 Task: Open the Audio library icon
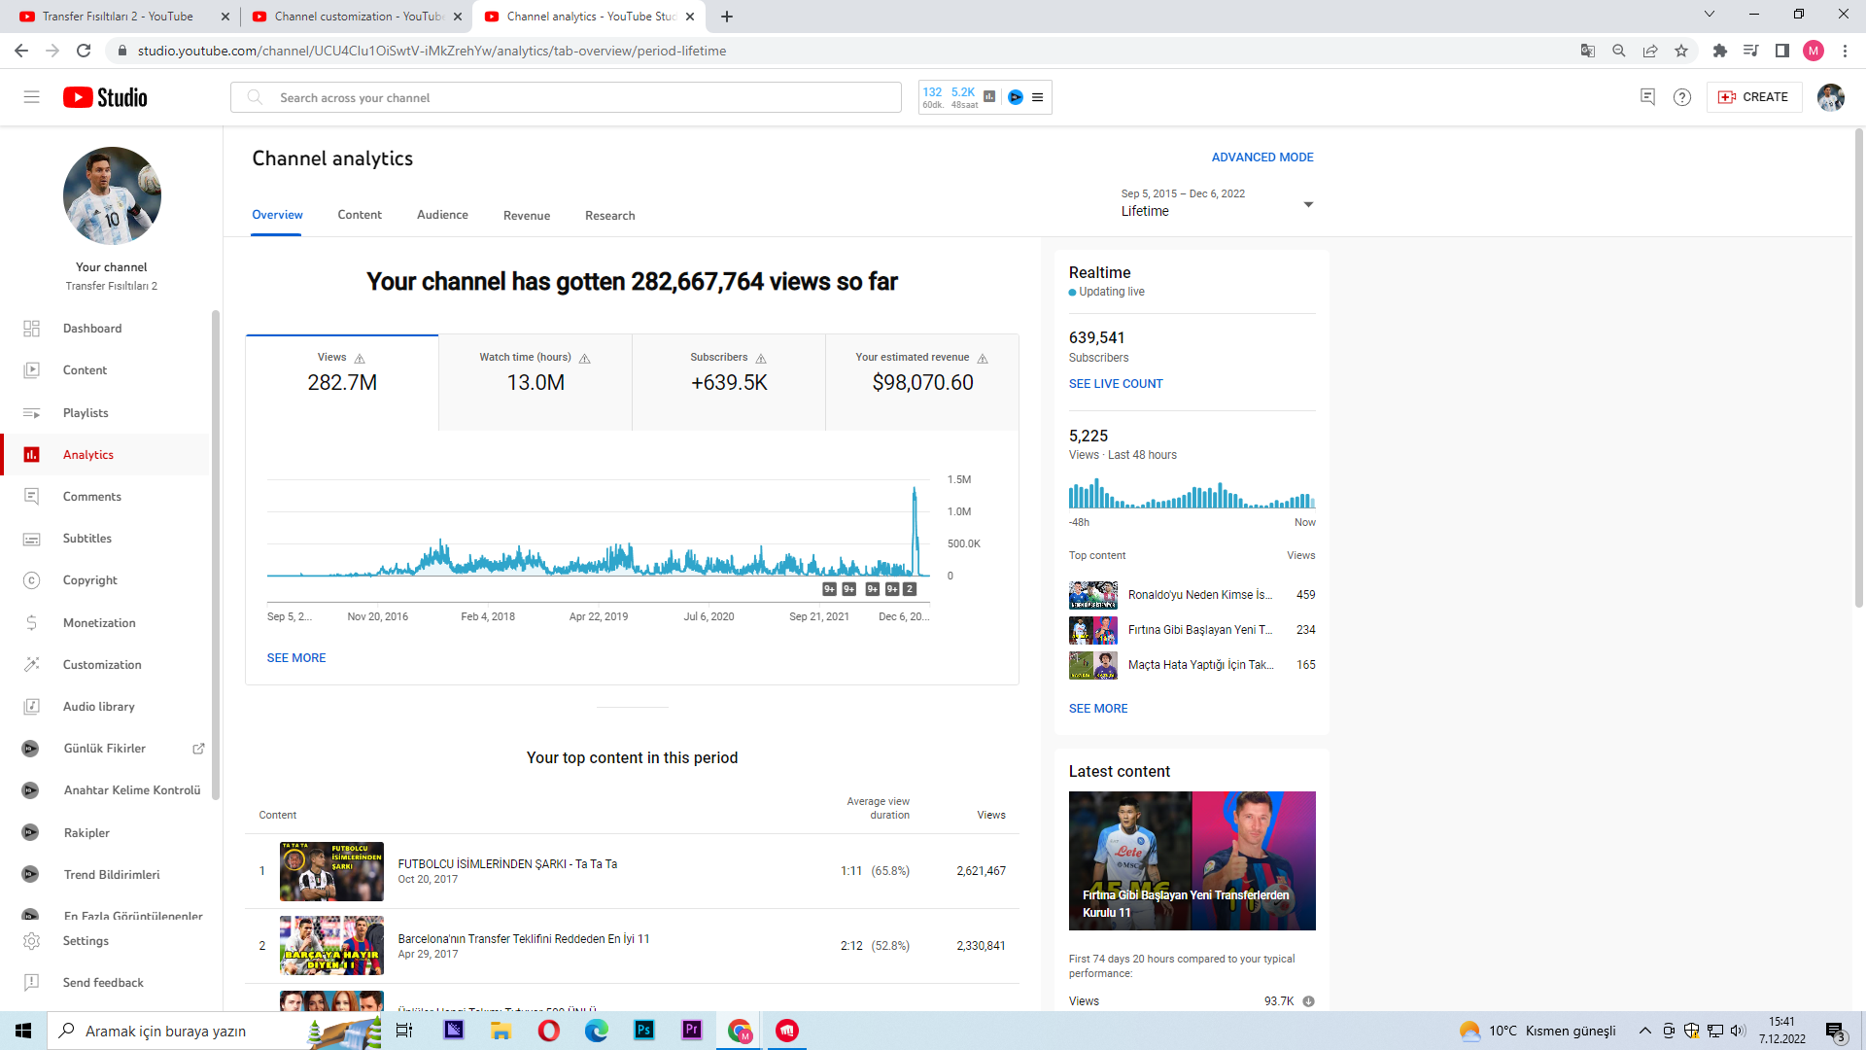(31, 707)
